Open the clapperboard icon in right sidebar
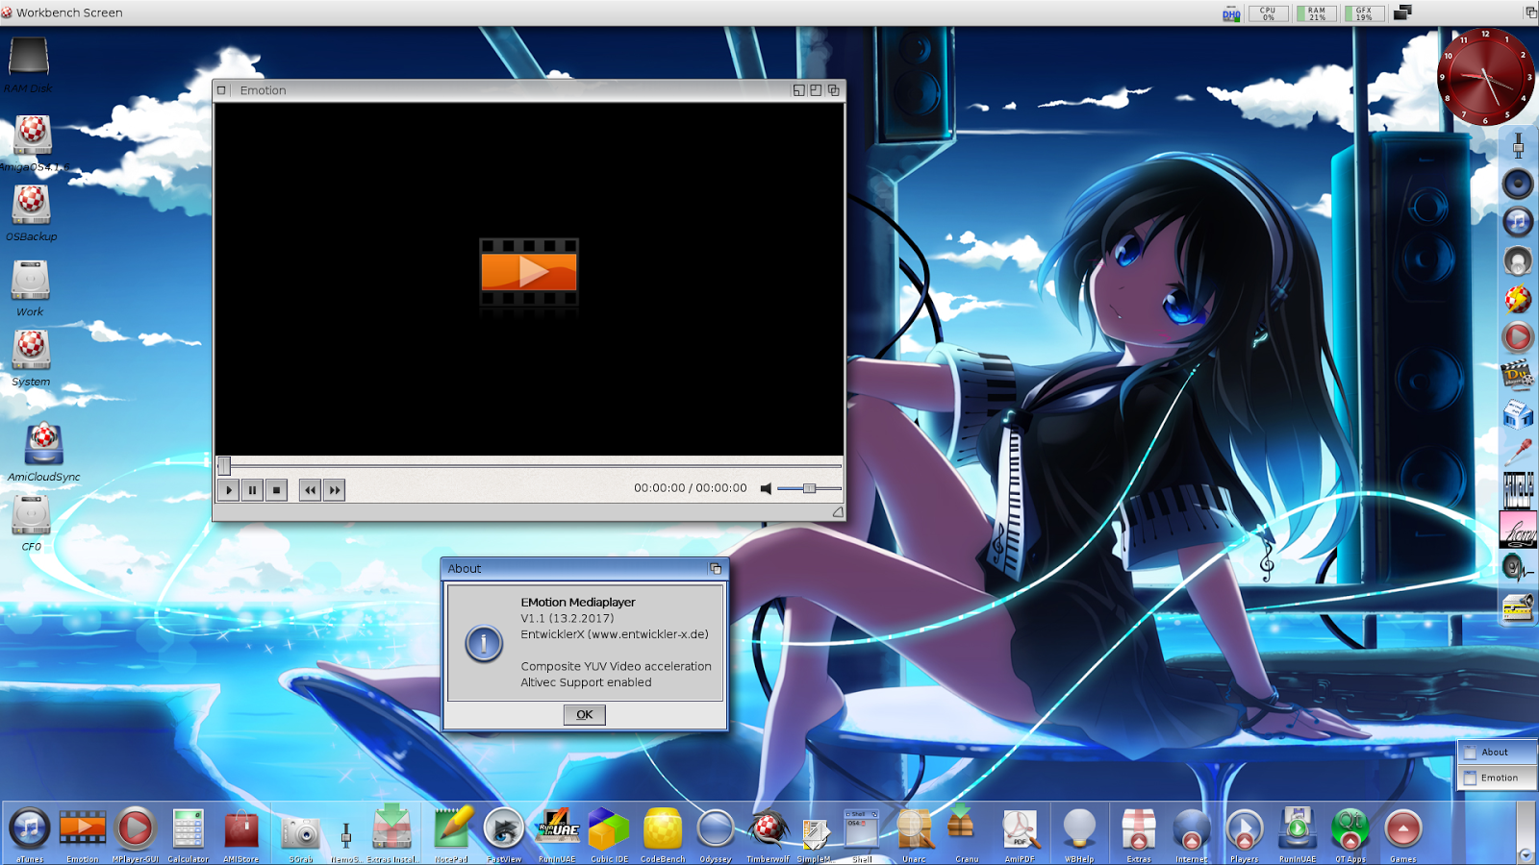The image size is (1539, 865). (x=1518, y=375)
